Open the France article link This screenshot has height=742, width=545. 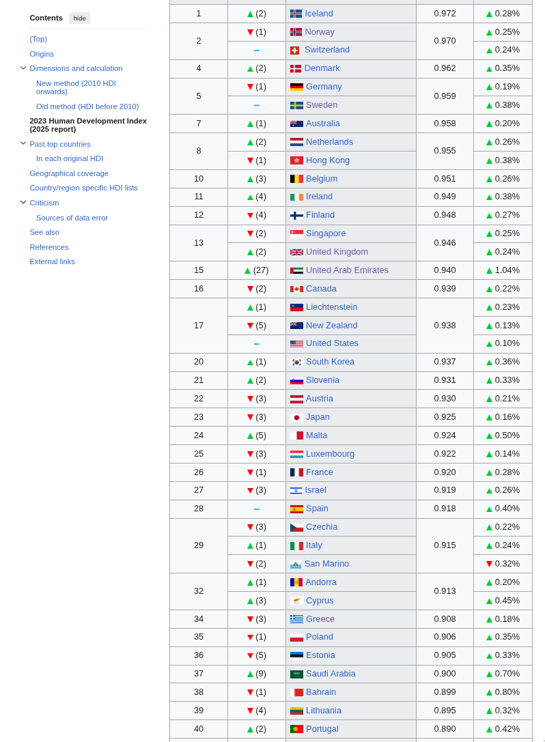tap(319, 473)
